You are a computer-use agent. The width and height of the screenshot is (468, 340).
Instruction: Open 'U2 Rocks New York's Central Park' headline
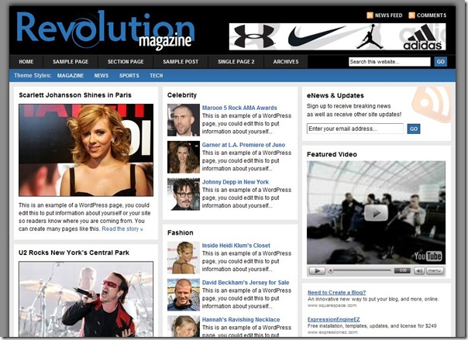74,252
